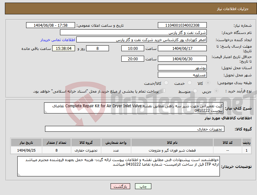Click the تعداد / مقدار column header
This screenshot has height=195, width=257.
coord(56,142)
